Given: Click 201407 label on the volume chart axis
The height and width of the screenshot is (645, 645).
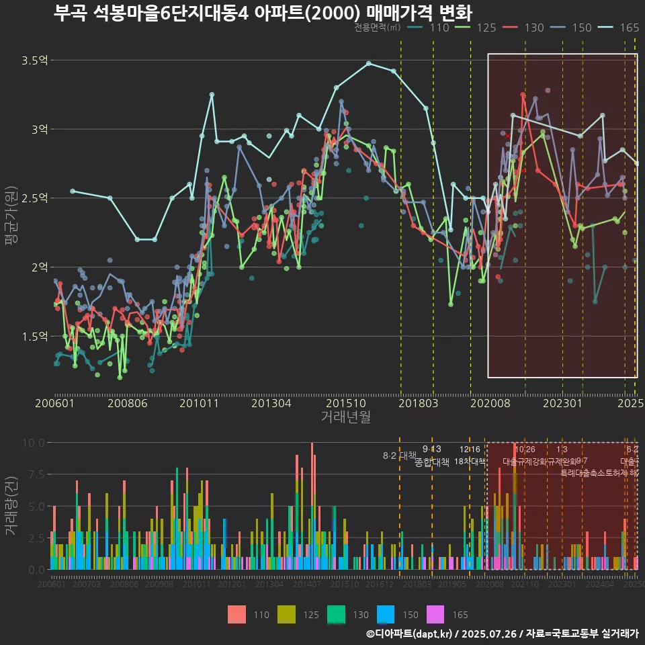Looking at the screenshot, I should coord(307,584).
